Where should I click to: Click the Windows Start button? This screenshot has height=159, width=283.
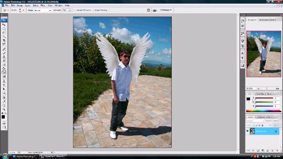pyautogui.click(x=5, y=156)
